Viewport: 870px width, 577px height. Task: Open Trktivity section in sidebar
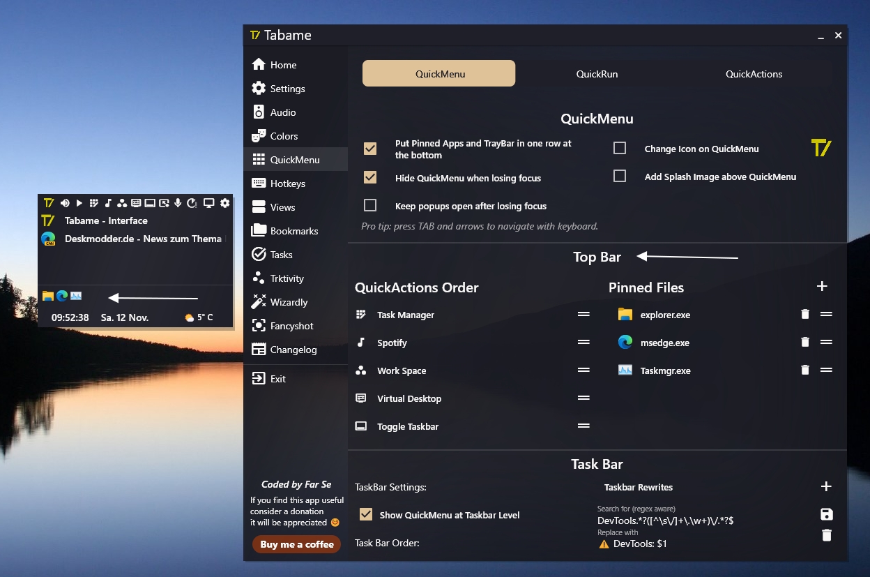coord(296,278)
